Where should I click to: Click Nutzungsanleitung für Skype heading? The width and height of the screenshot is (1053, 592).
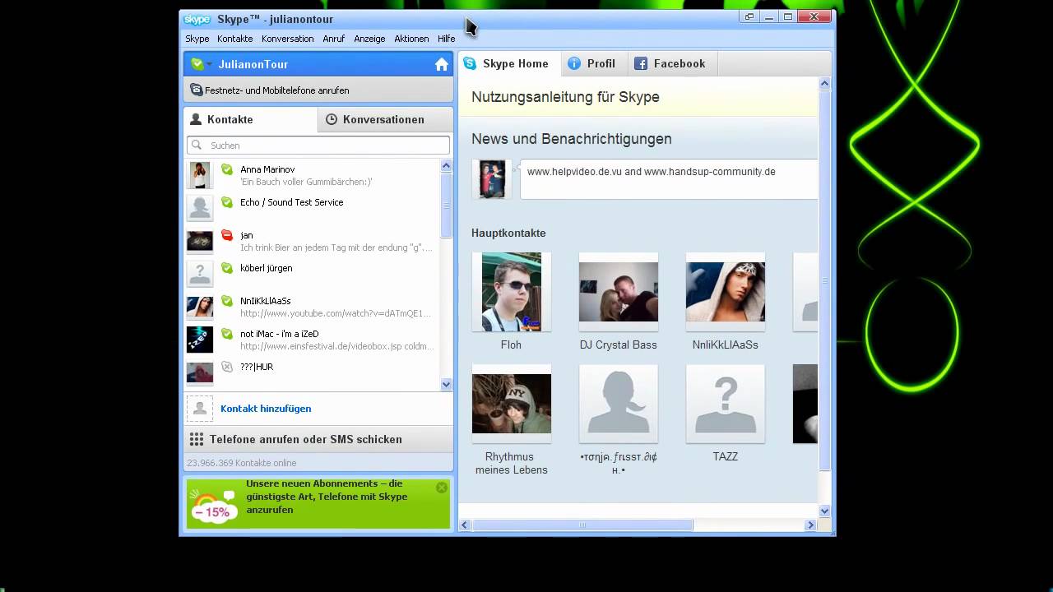565,97
